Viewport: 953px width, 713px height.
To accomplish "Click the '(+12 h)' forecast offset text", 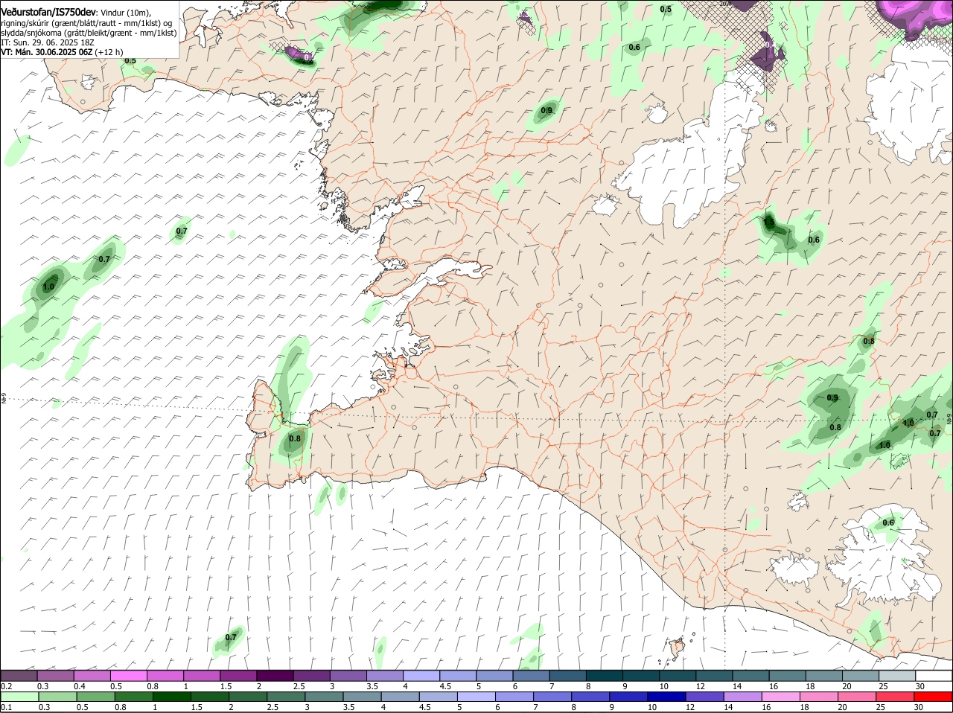I will coord(109,52).
